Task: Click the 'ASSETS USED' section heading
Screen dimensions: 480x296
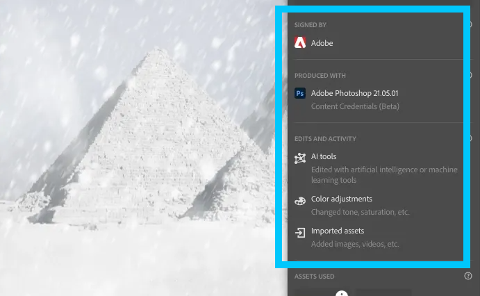Action: 315,277
